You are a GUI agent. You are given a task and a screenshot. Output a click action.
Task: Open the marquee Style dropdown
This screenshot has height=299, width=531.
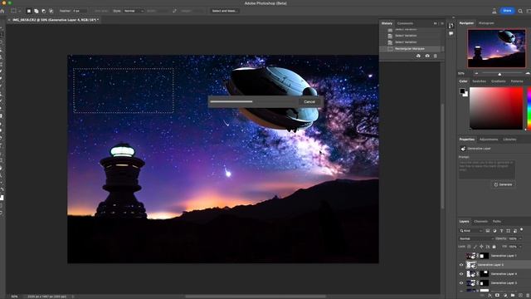(134, 11)
